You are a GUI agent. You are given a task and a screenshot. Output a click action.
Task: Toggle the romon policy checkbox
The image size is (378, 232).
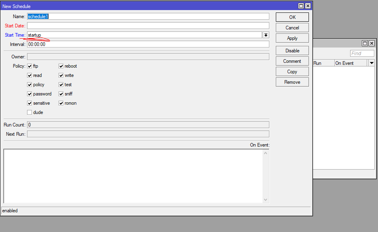click(61, 103)
